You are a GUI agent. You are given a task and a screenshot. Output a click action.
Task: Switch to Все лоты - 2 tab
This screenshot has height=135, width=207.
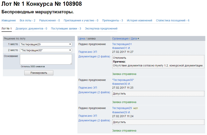tap(27, 20)
